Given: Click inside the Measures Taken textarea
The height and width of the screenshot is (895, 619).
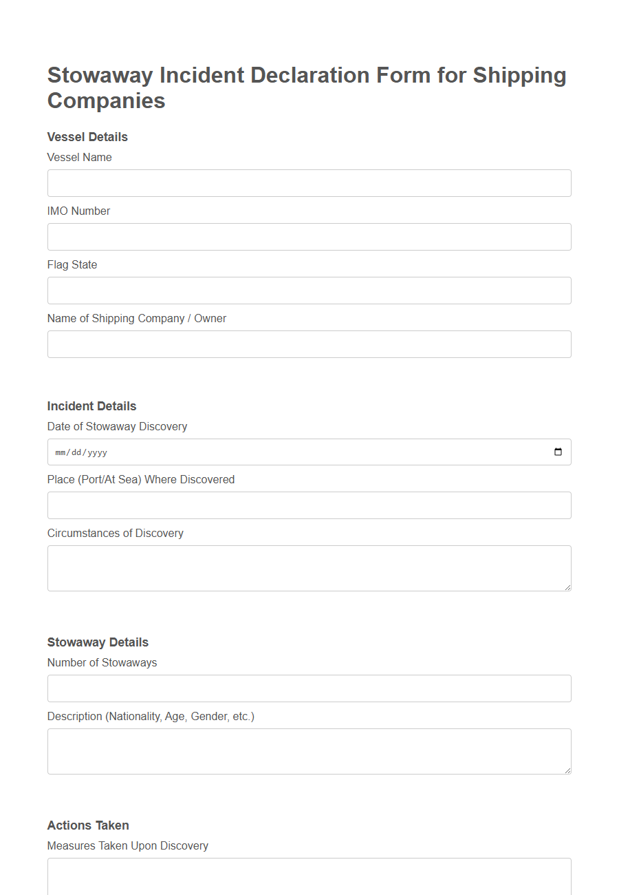Looking at the screenshot, I should (309, 878).
